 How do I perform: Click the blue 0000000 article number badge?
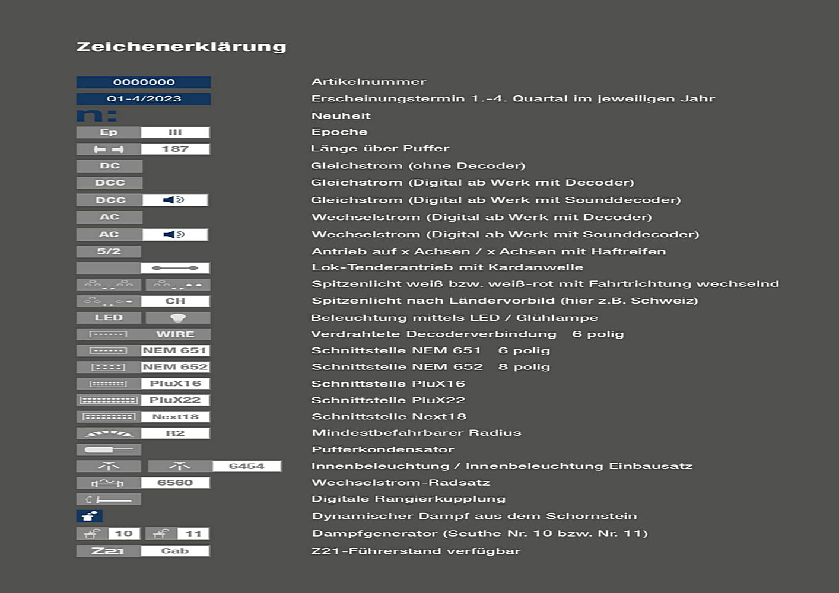144,82
